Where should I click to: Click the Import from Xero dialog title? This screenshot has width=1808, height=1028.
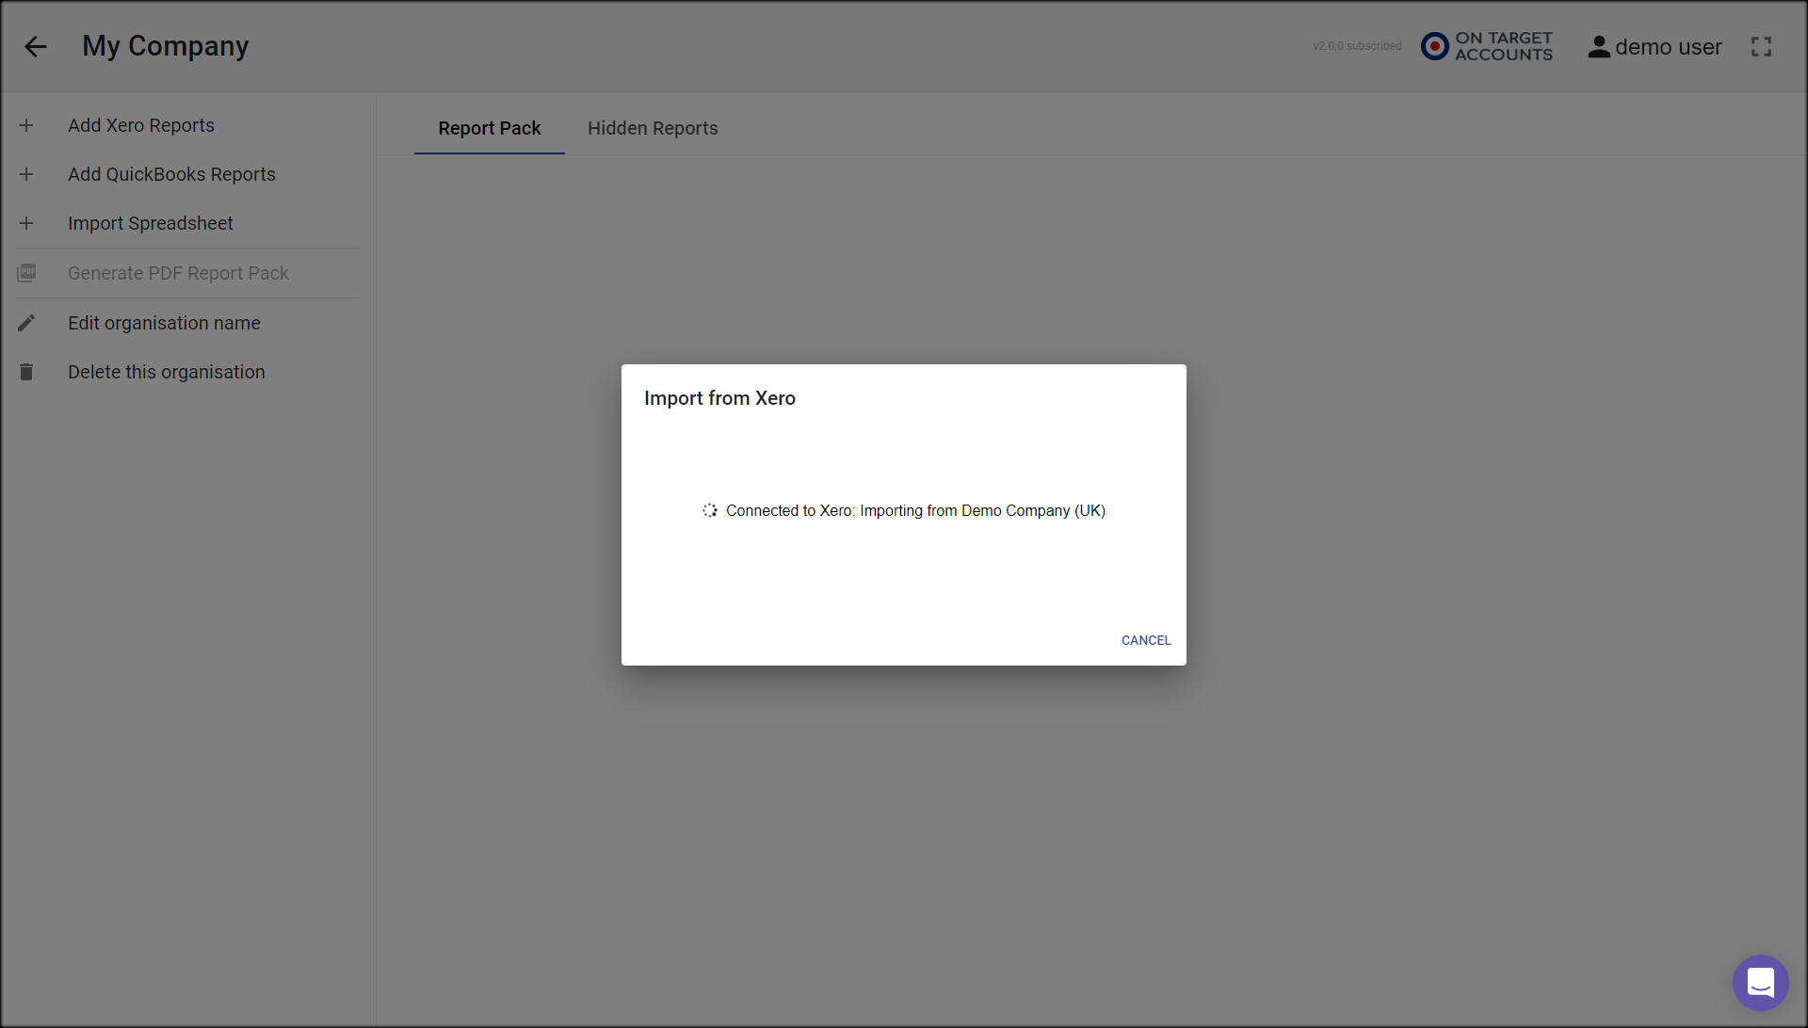pyautogui.click(x=719, y=398)
